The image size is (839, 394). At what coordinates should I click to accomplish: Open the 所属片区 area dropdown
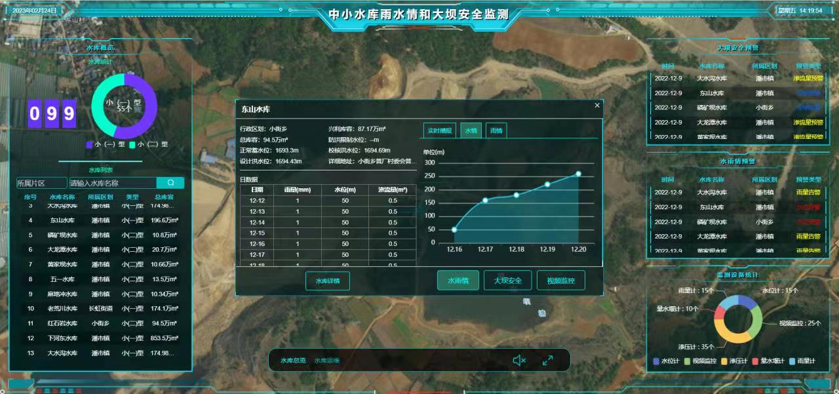tap(41, 183)
